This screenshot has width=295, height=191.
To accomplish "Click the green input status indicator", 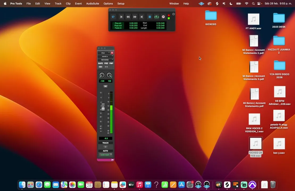I will click(169, 18).
